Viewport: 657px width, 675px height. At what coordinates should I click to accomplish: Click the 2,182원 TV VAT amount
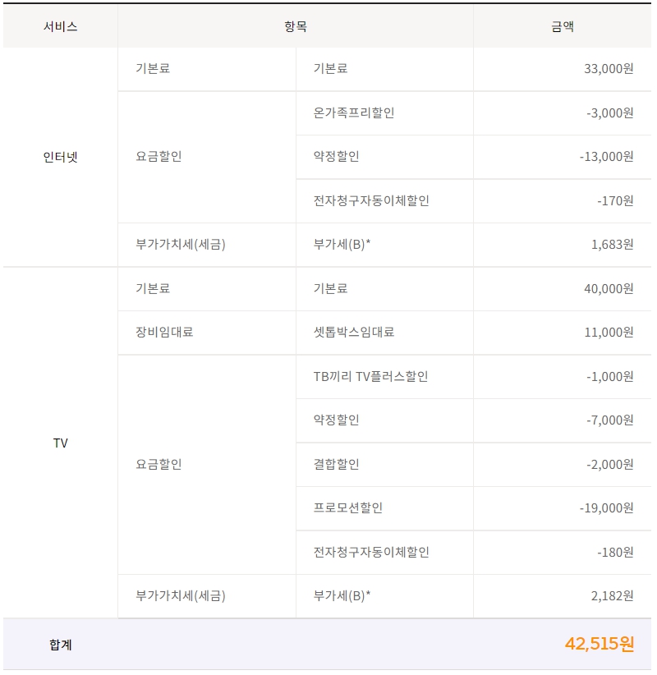click(x=612, y=596)
